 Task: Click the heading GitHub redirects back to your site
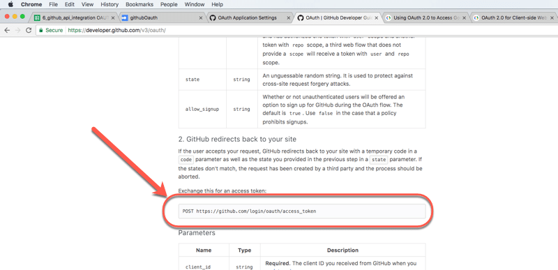coord(237,139)
